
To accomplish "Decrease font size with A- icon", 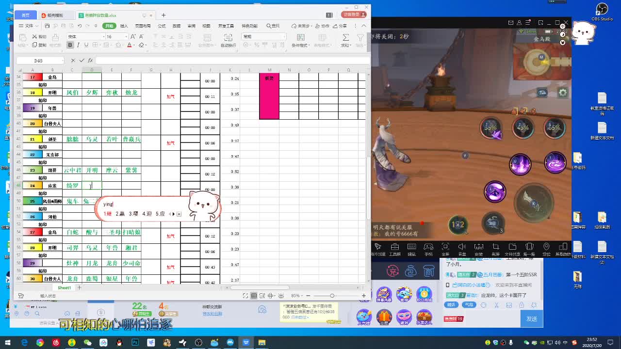I will [x=142, y=36].
